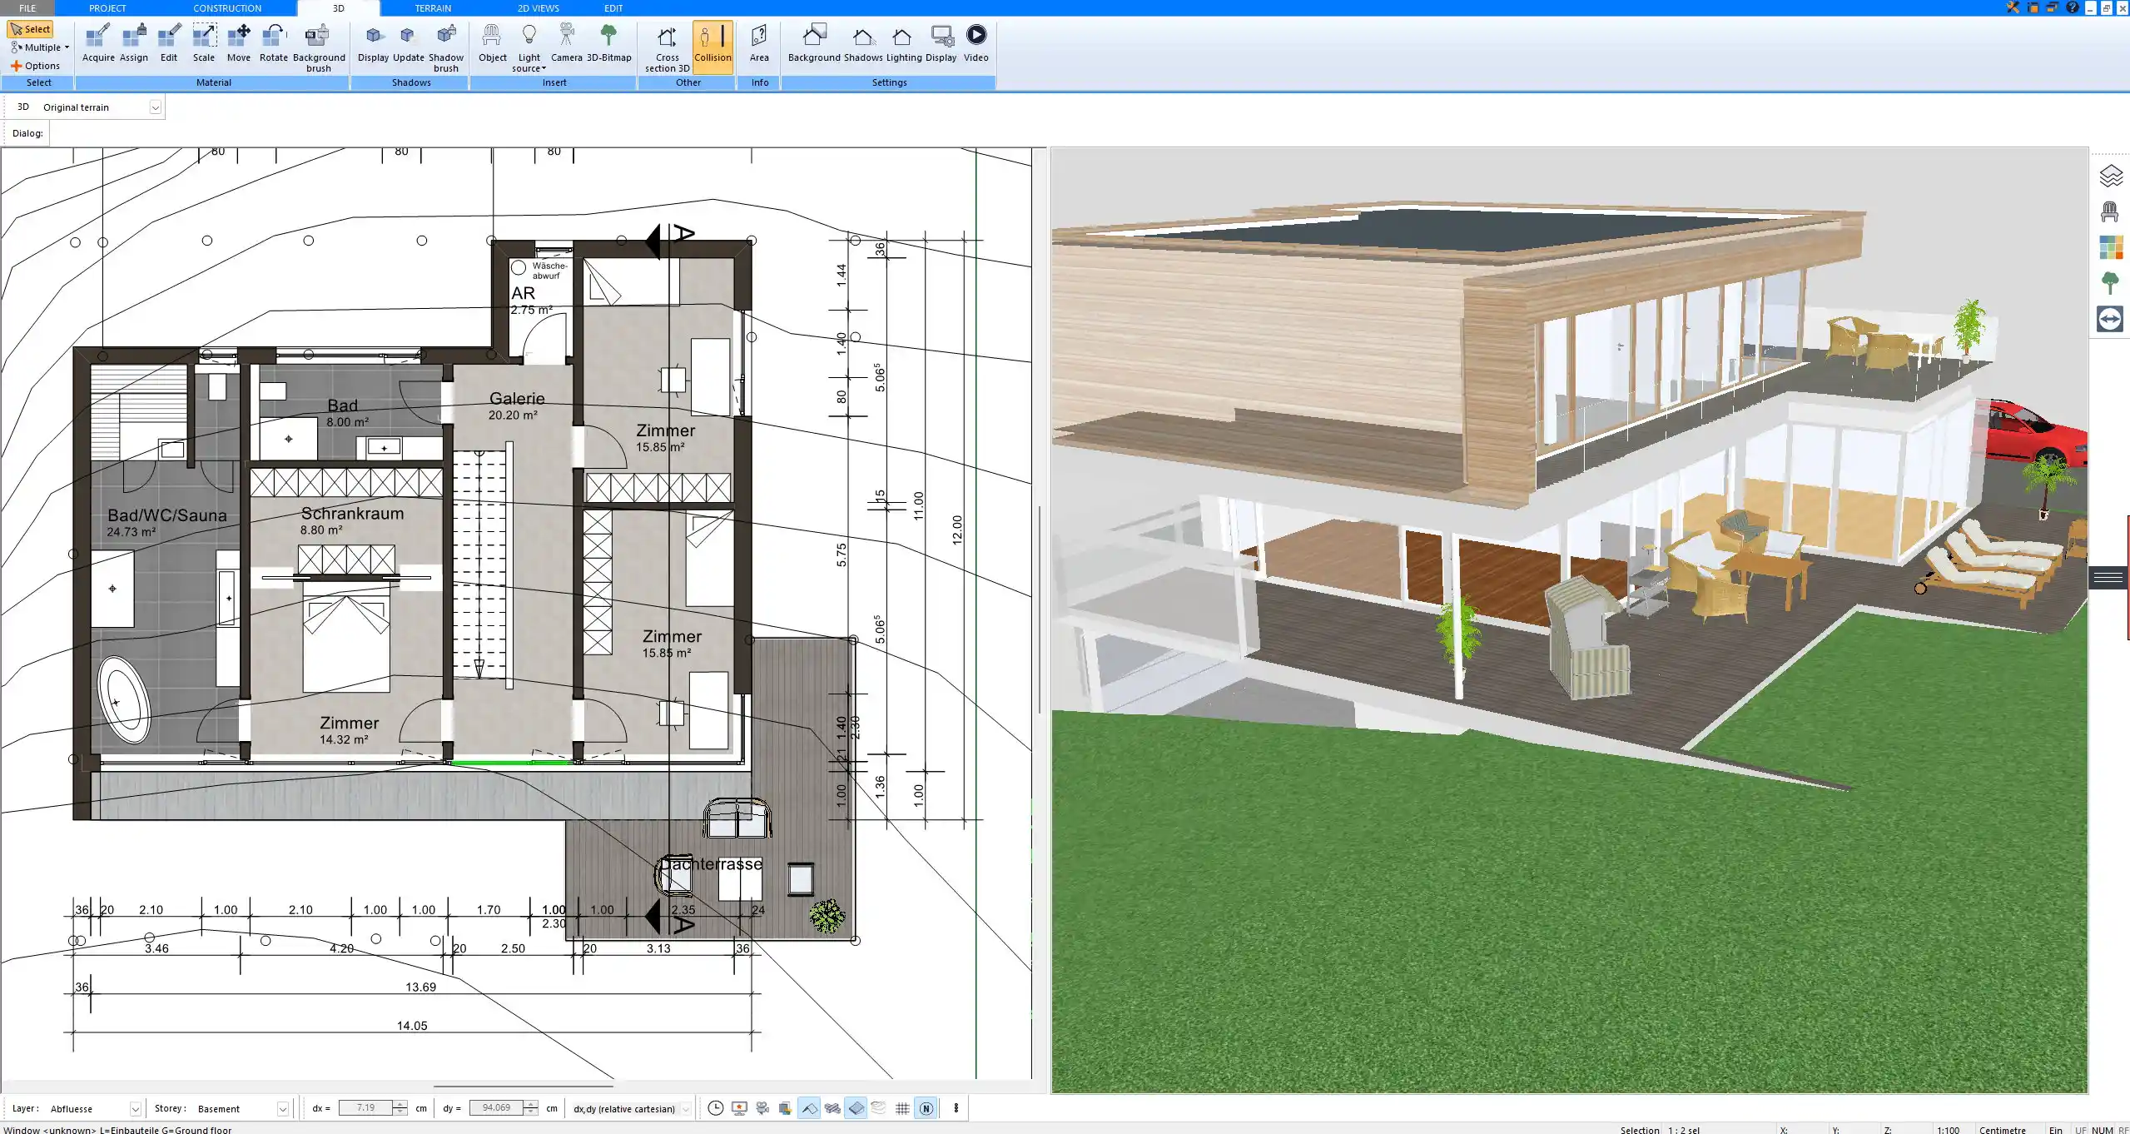The width and height of the screenshot is (2130, 1134).
Task: Open the FILE tab
Action: (27, 7)
